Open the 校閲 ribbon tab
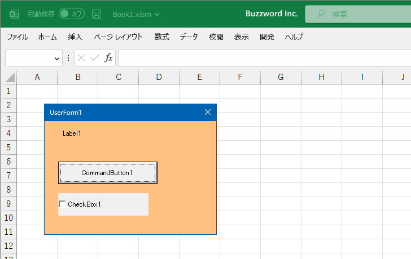The height and width of the screenshot is (259, 411). 216,37
